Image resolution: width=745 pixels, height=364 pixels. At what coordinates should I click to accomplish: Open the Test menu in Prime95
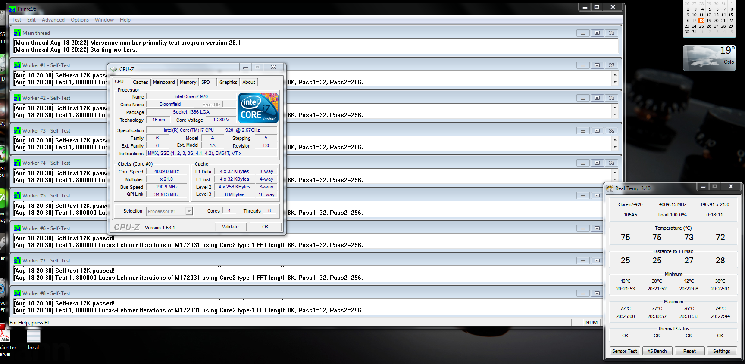point(16,20)
